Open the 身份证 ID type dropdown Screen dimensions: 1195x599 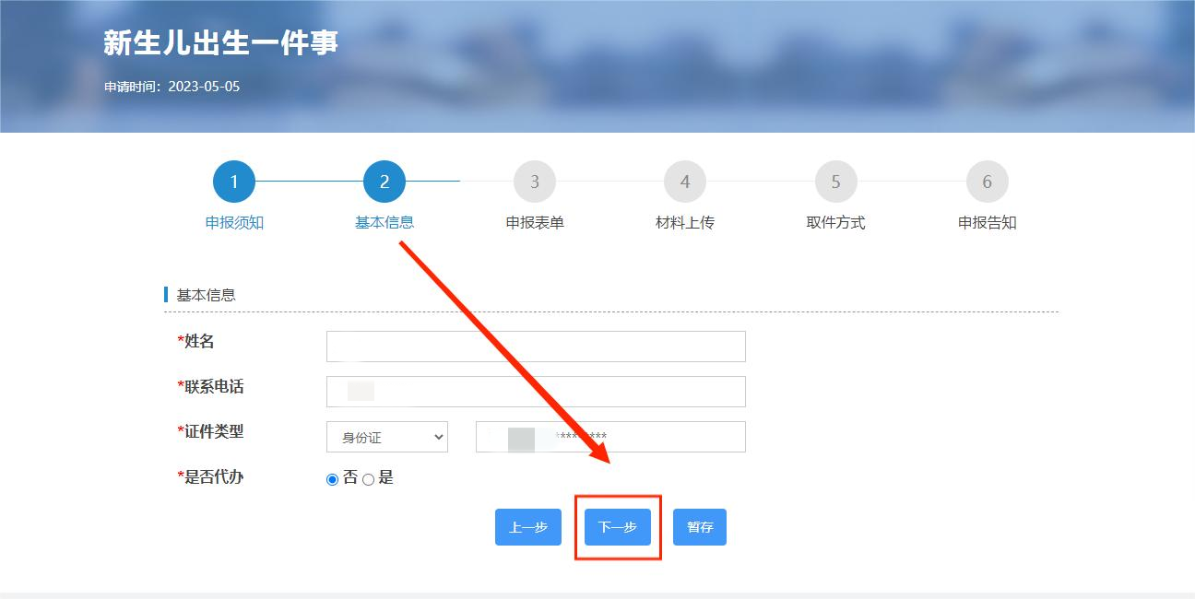coord(387,437)
